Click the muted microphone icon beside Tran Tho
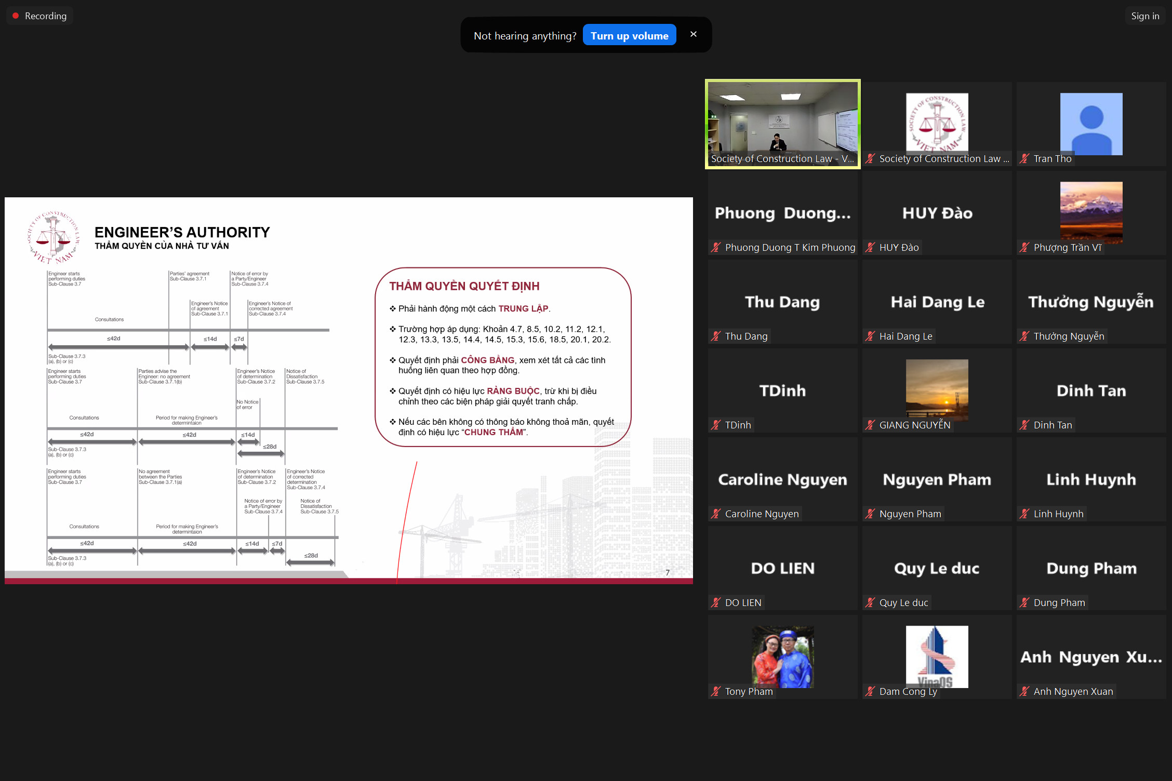The height and width of the screenshot is (781, 1172). click(1024, 159)
